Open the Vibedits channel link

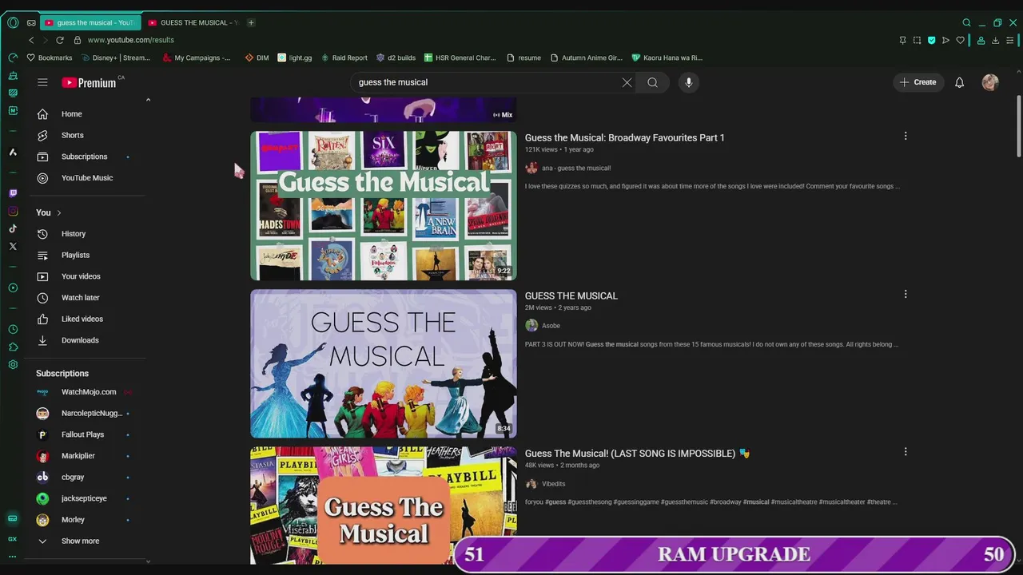coord(553,484)
